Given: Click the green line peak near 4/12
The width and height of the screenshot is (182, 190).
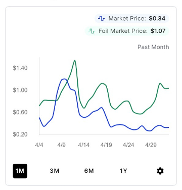Looking at the screenshot, I should tap(75, 61).
